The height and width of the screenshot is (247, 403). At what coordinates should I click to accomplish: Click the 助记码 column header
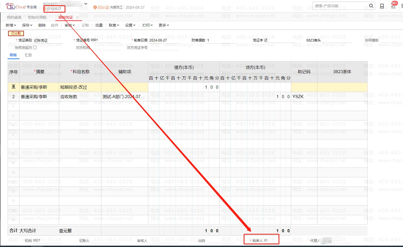click(304, 72)
